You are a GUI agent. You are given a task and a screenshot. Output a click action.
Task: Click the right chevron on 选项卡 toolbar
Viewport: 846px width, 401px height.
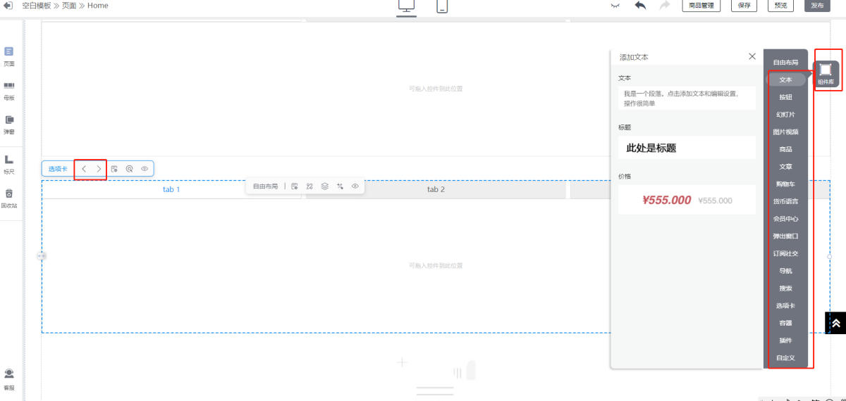click(99, 169)
